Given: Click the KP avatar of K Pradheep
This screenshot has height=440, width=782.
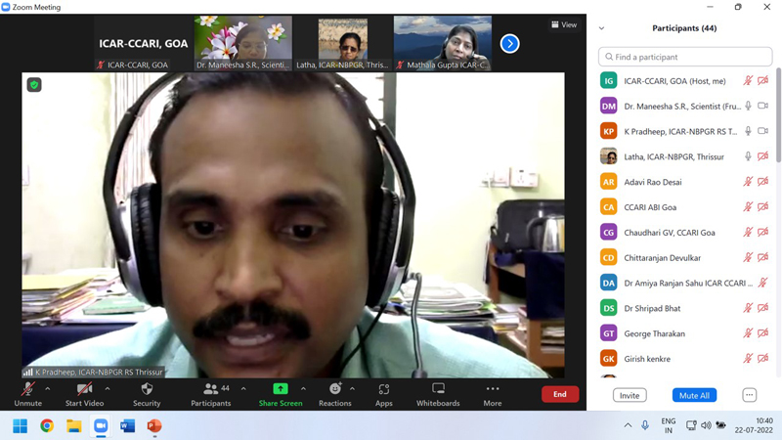Looking at the screenshot, I should coord(608,131).
